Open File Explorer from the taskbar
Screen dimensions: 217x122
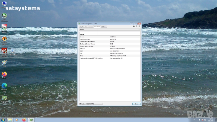pos(10,120)
